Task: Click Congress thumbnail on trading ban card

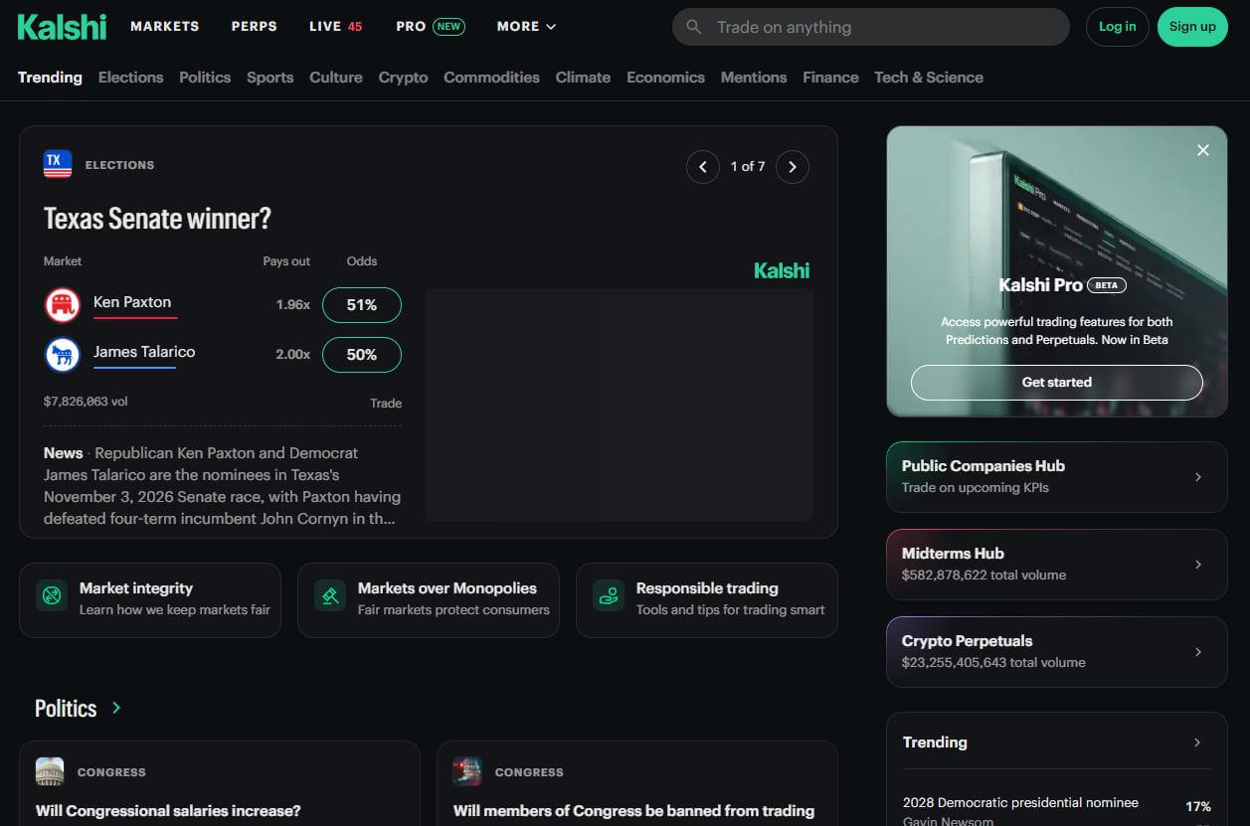Action: pos(467,771)
